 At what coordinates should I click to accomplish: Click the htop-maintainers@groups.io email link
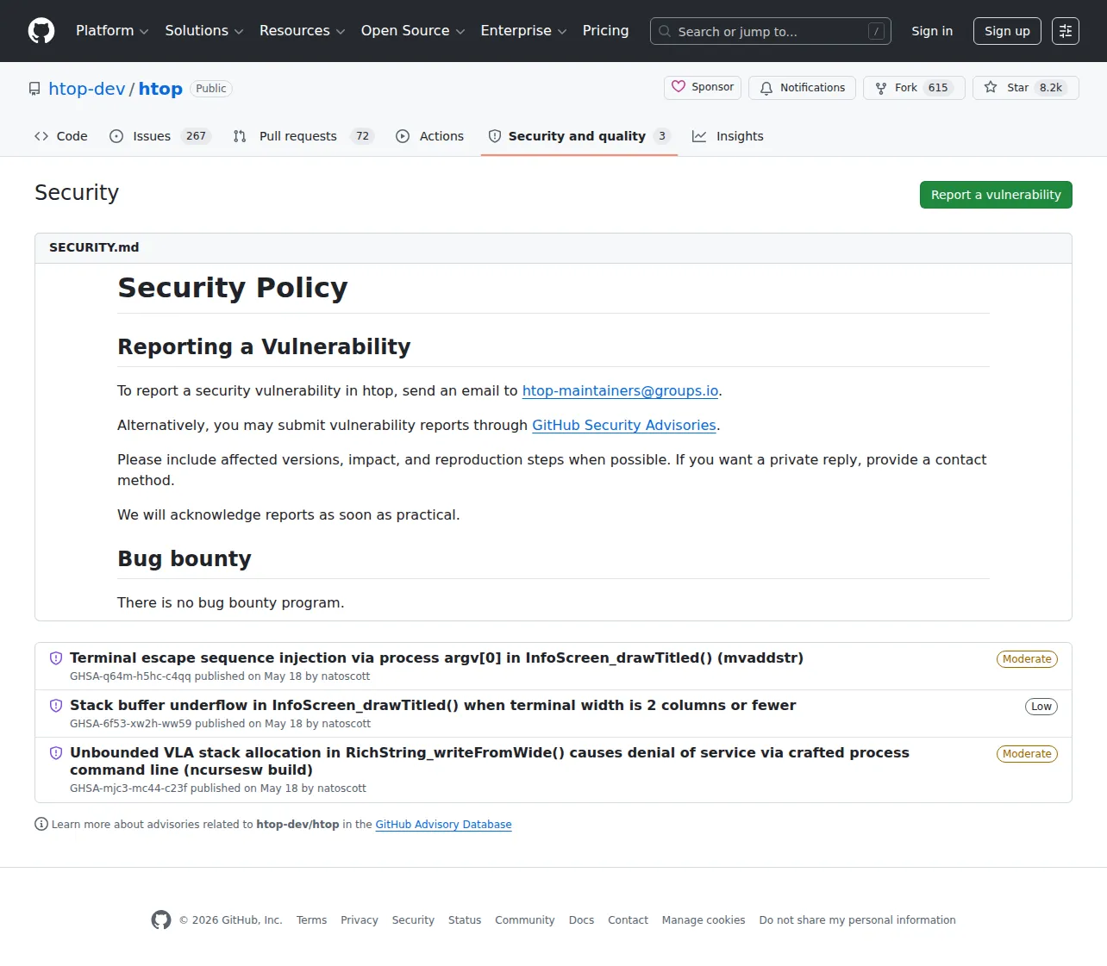[x=620, y=390]
